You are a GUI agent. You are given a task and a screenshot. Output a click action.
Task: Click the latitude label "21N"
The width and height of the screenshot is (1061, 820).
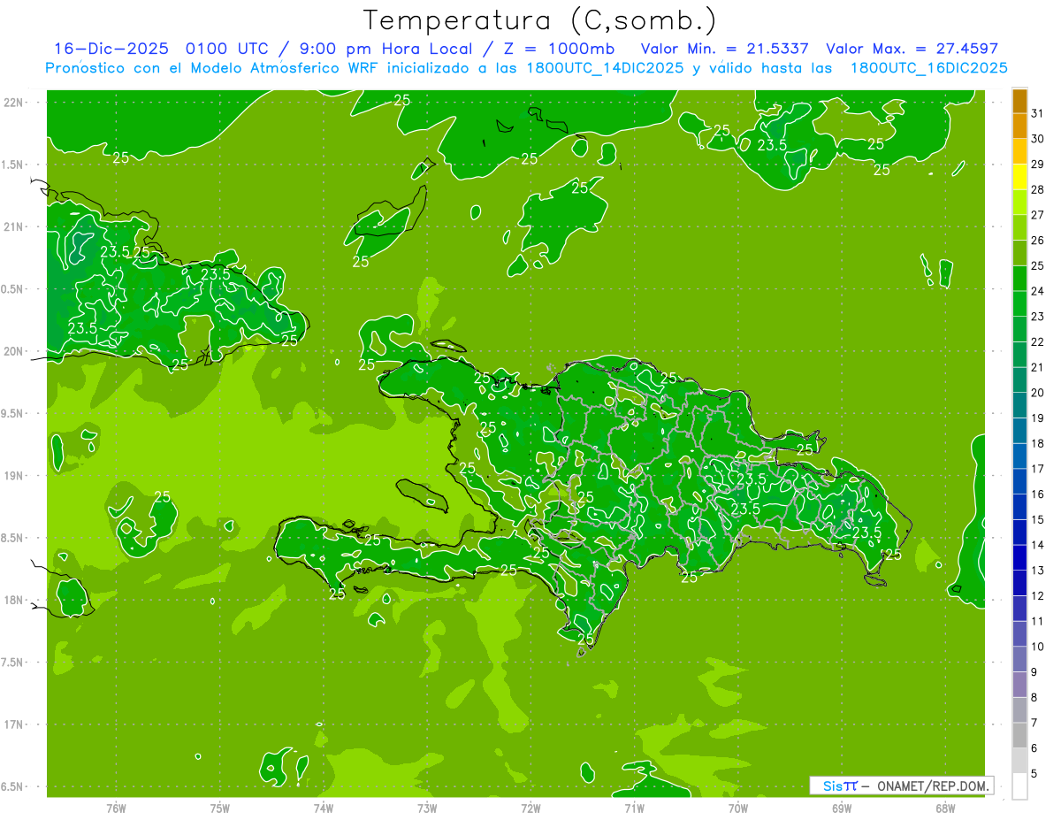[14, 226]
